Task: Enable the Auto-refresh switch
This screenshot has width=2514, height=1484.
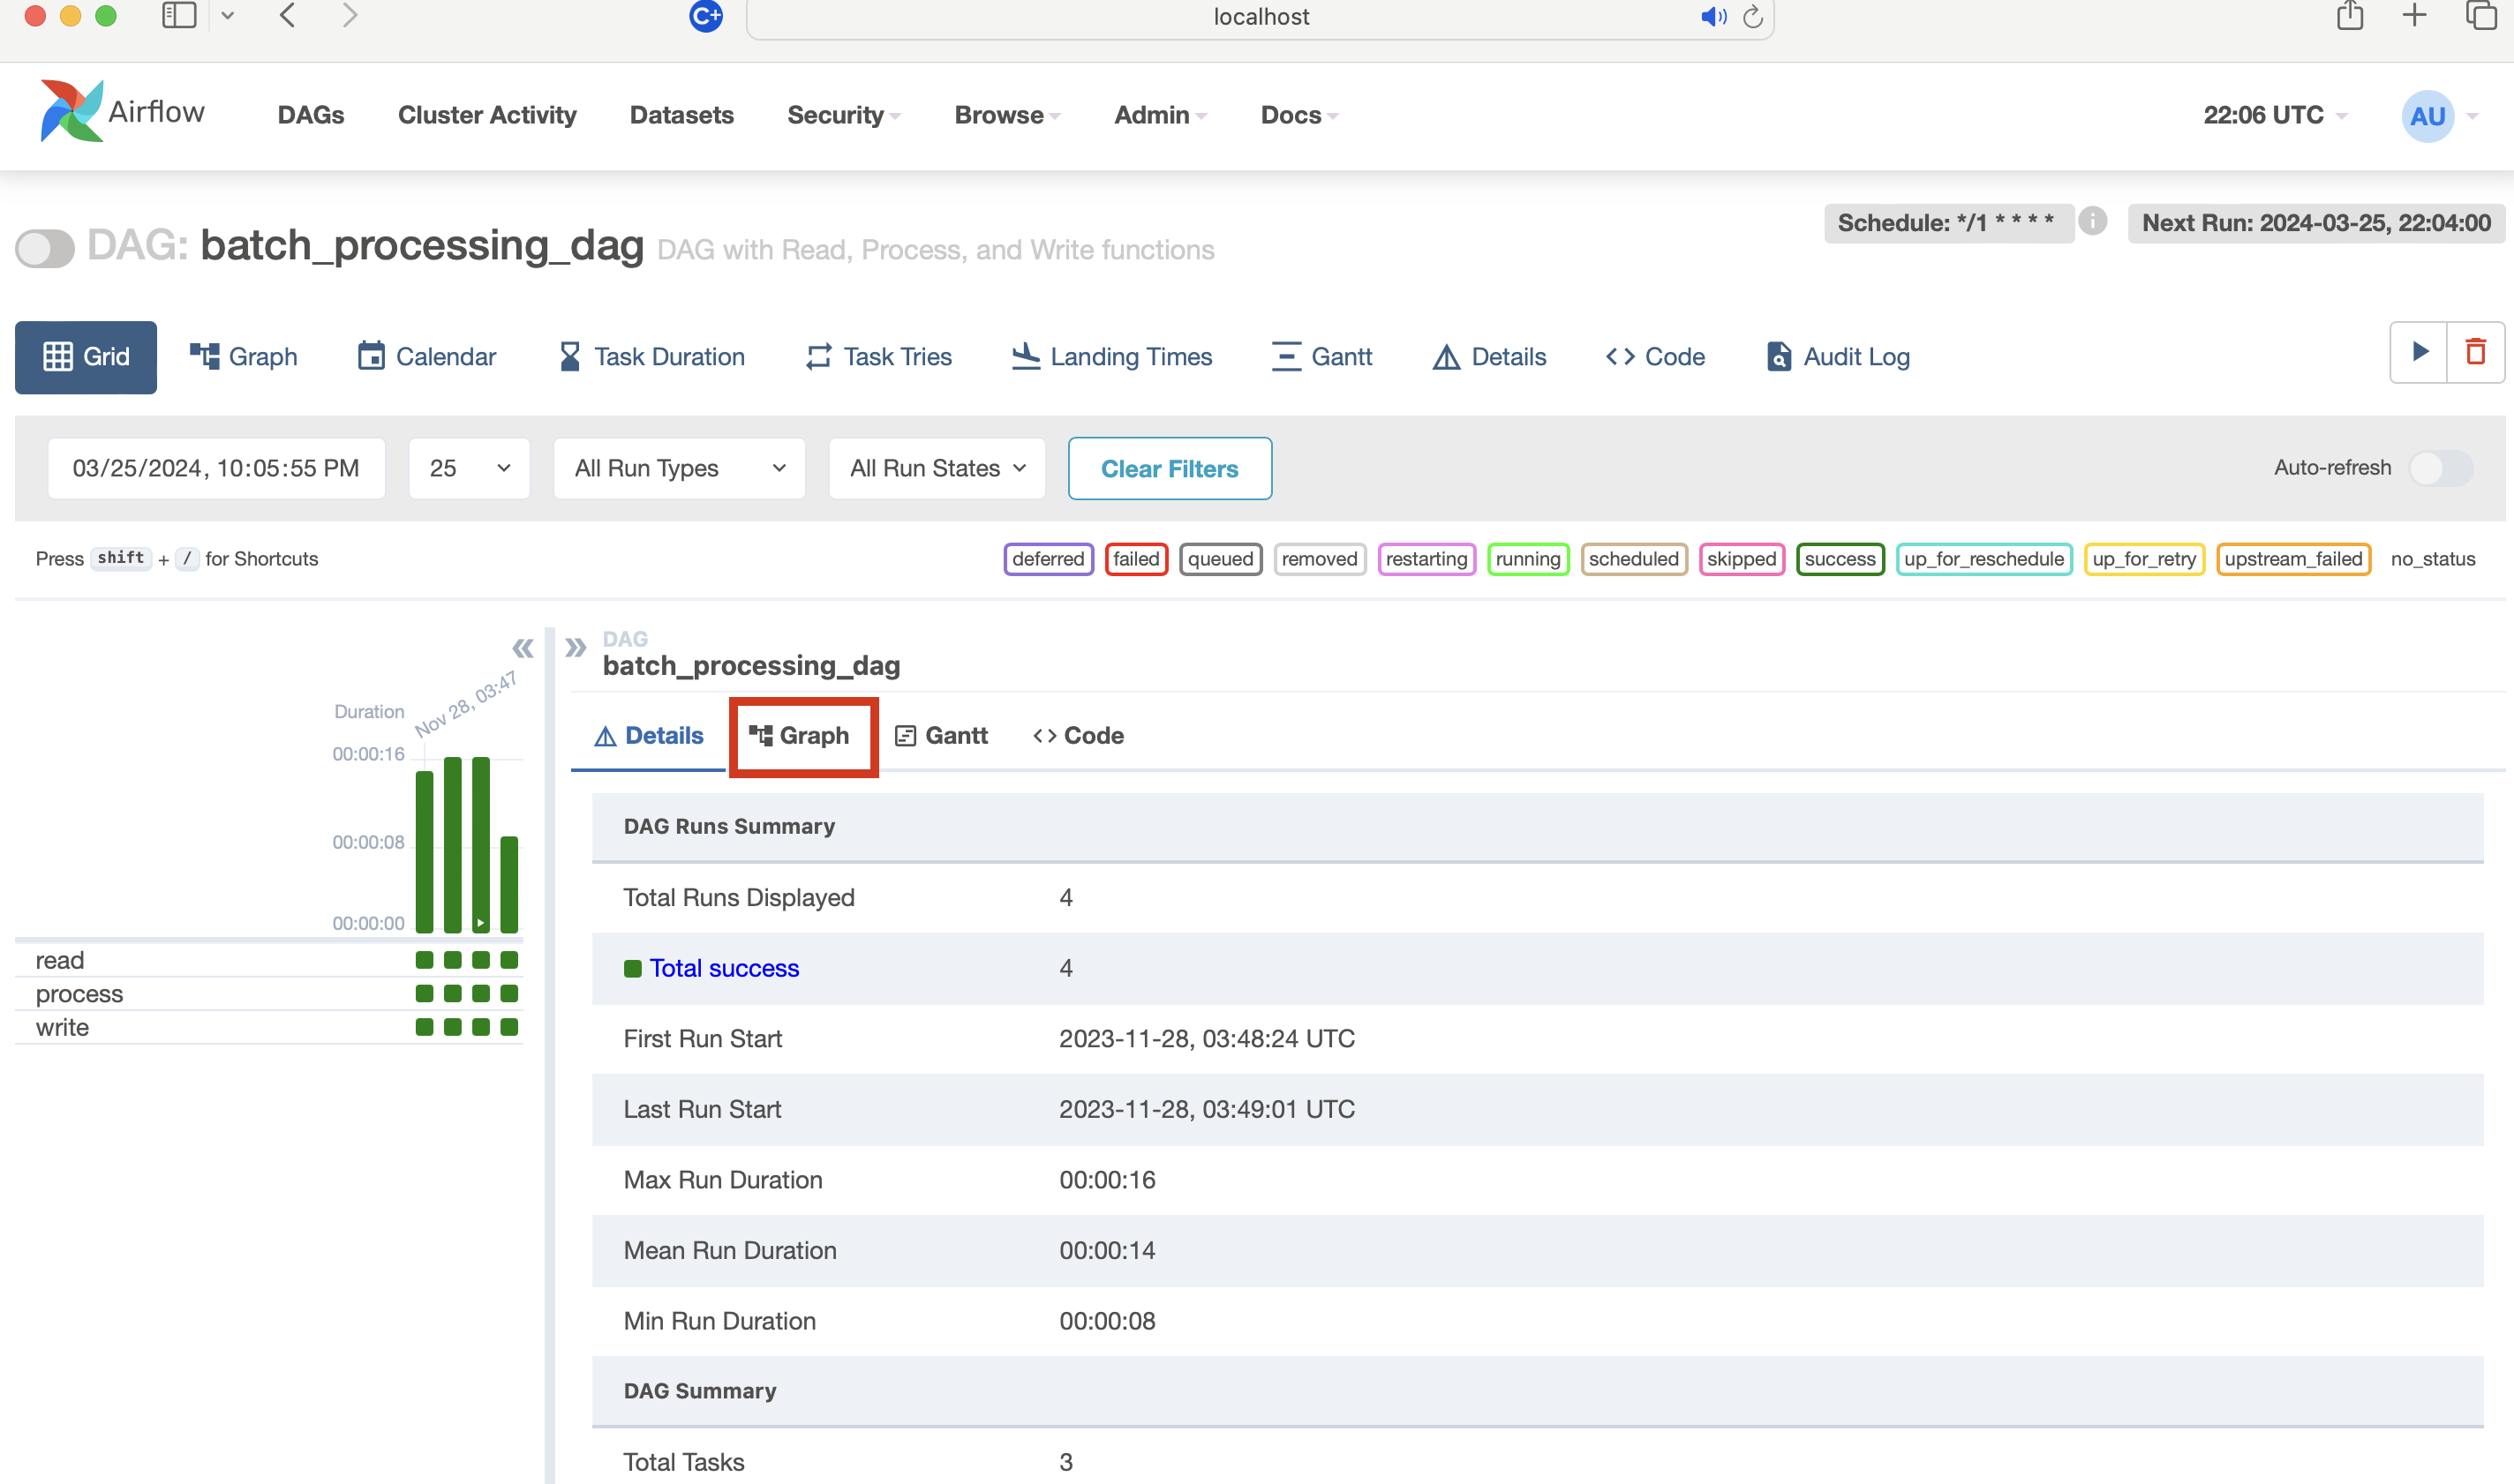Action: coord(2440,468)
